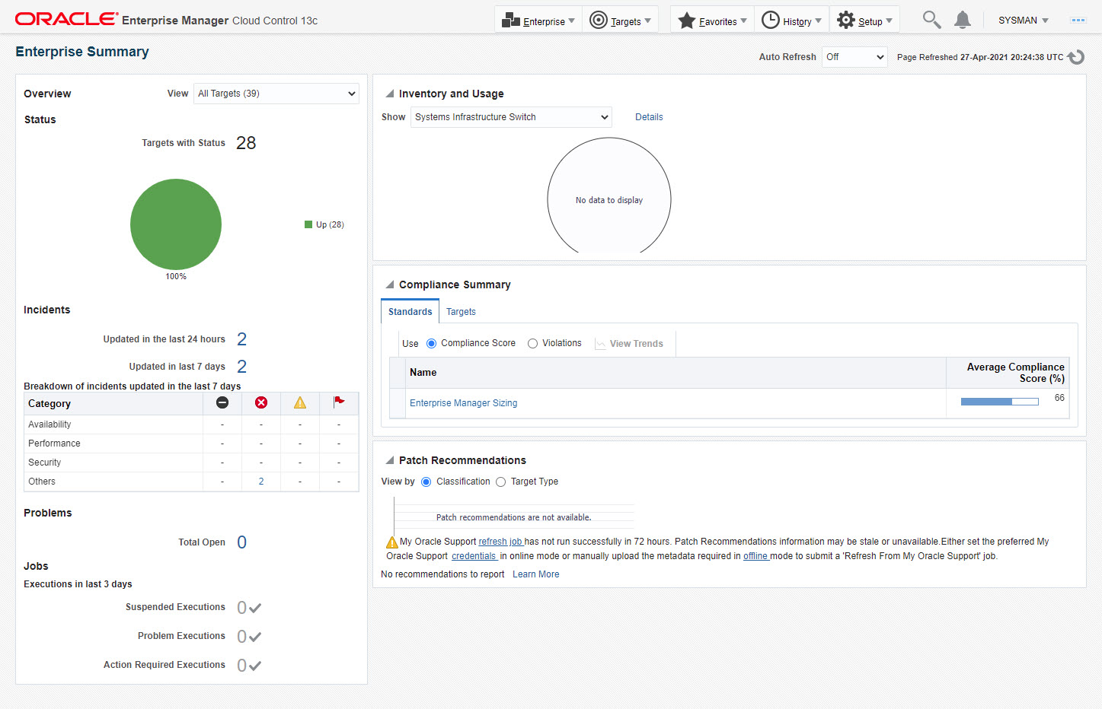Open the Systems Infrastructure Switch dropdown
The height and width of the screenshot is (709, 1102).
(511, 117)
